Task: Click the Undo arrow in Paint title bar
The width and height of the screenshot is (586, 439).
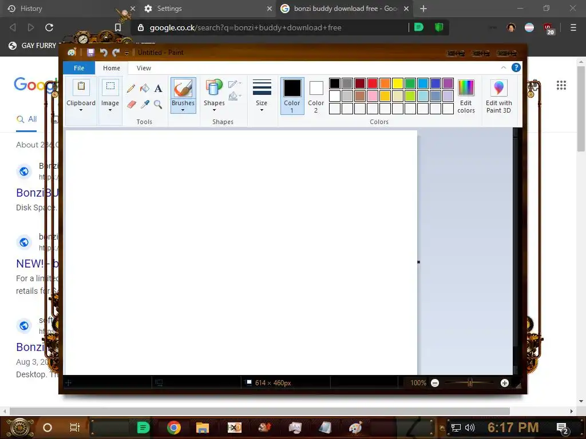Action: (x=104, y=53)
